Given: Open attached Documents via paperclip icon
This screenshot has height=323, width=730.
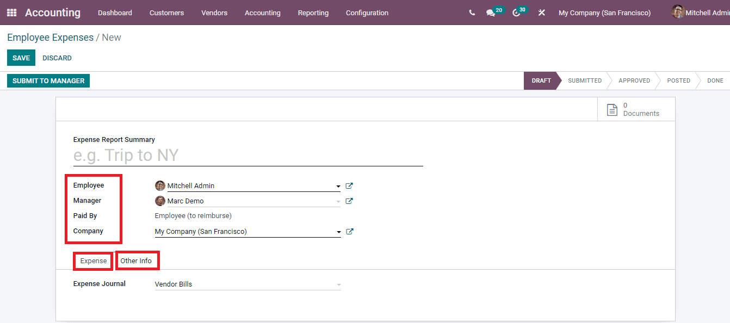Looking at the screenshot, I should (611, 109).
